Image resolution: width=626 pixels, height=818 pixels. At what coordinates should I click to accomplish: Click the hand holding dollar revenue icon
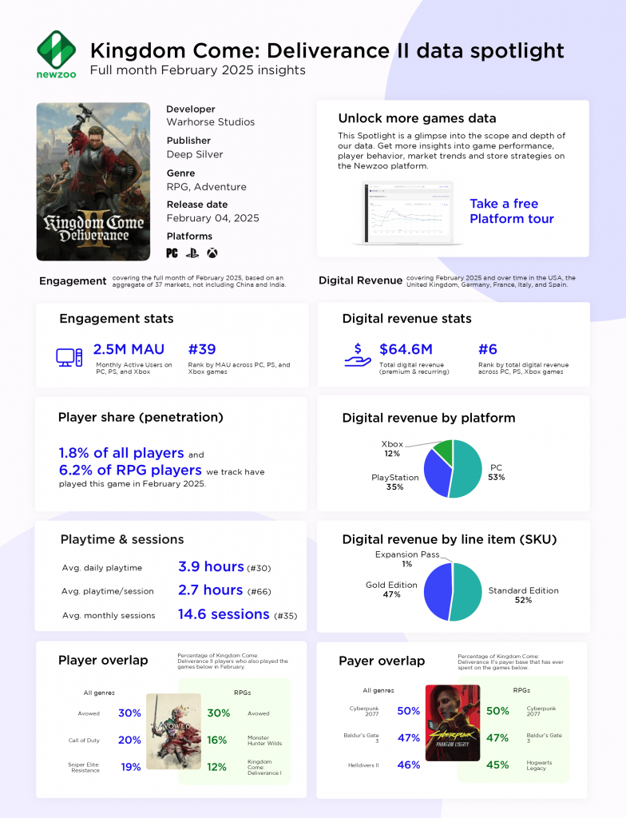pyautogui.click(x=358, y=355)
